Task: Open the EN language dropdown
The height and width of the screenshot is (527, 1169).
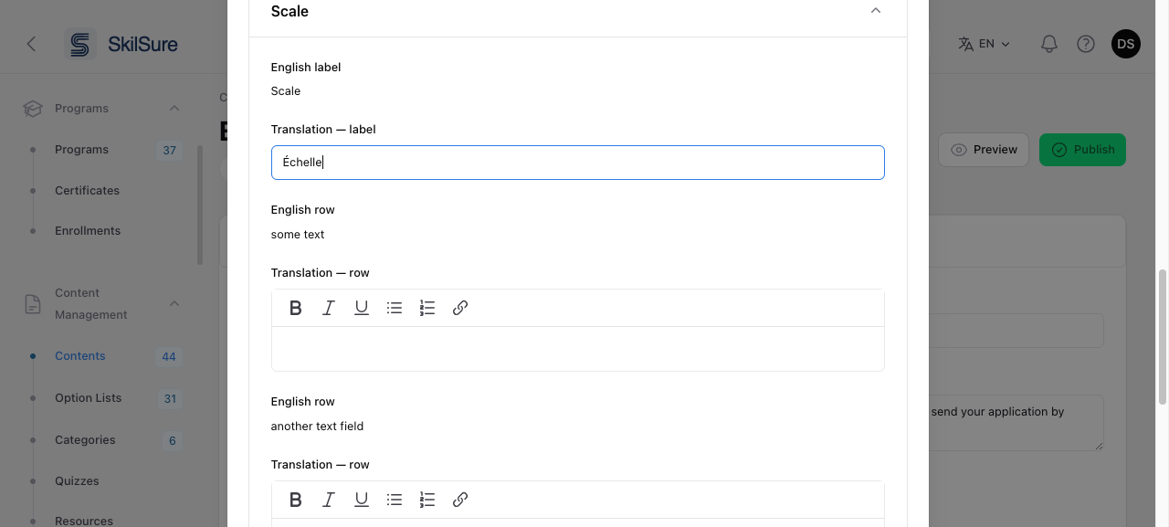Action: pyautogui.click(x=985, y=44)
